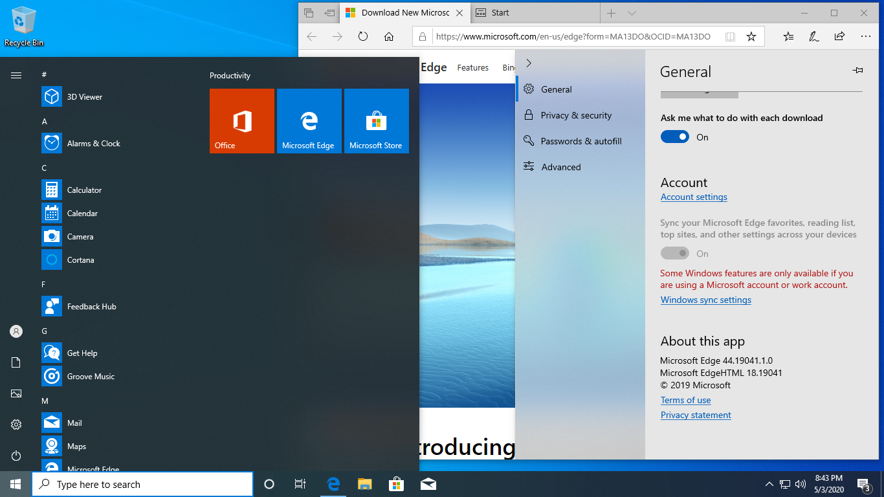Screen dimensions: 884x497
Task: Toggle the sync Edge favorites switch
Action: [x=675, y=254]
